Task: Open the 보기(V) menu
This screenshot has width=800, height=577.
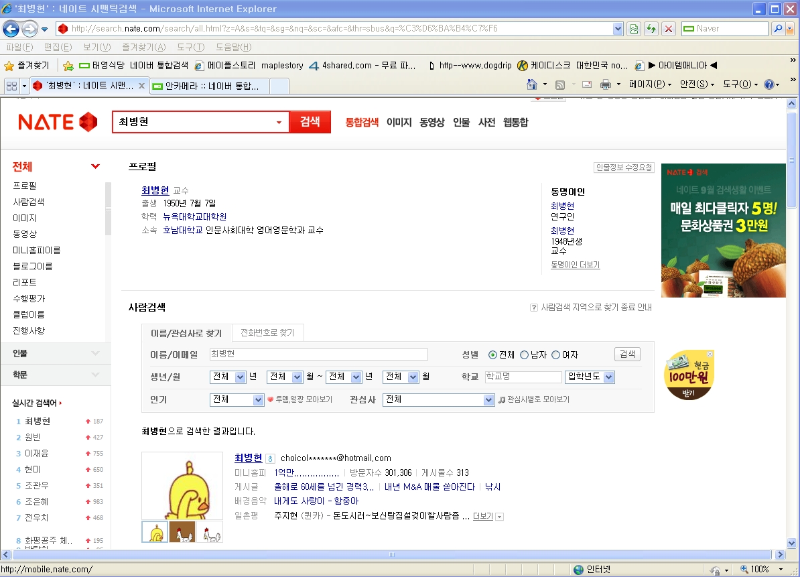Action: 97,48
